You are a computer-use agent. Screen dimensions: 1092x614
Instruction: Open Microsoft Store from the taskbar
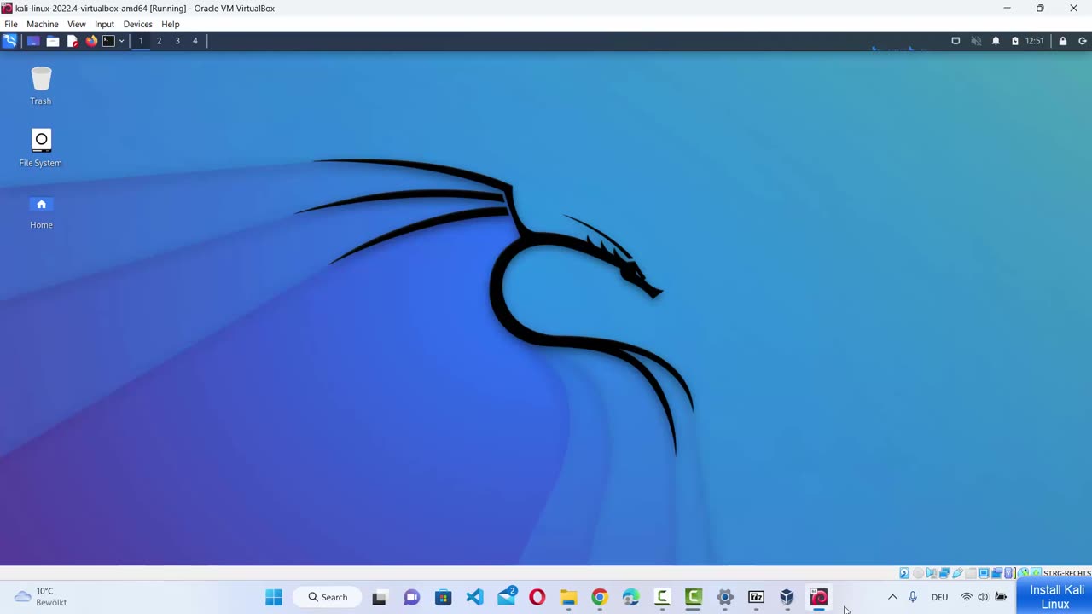[443, 597]
